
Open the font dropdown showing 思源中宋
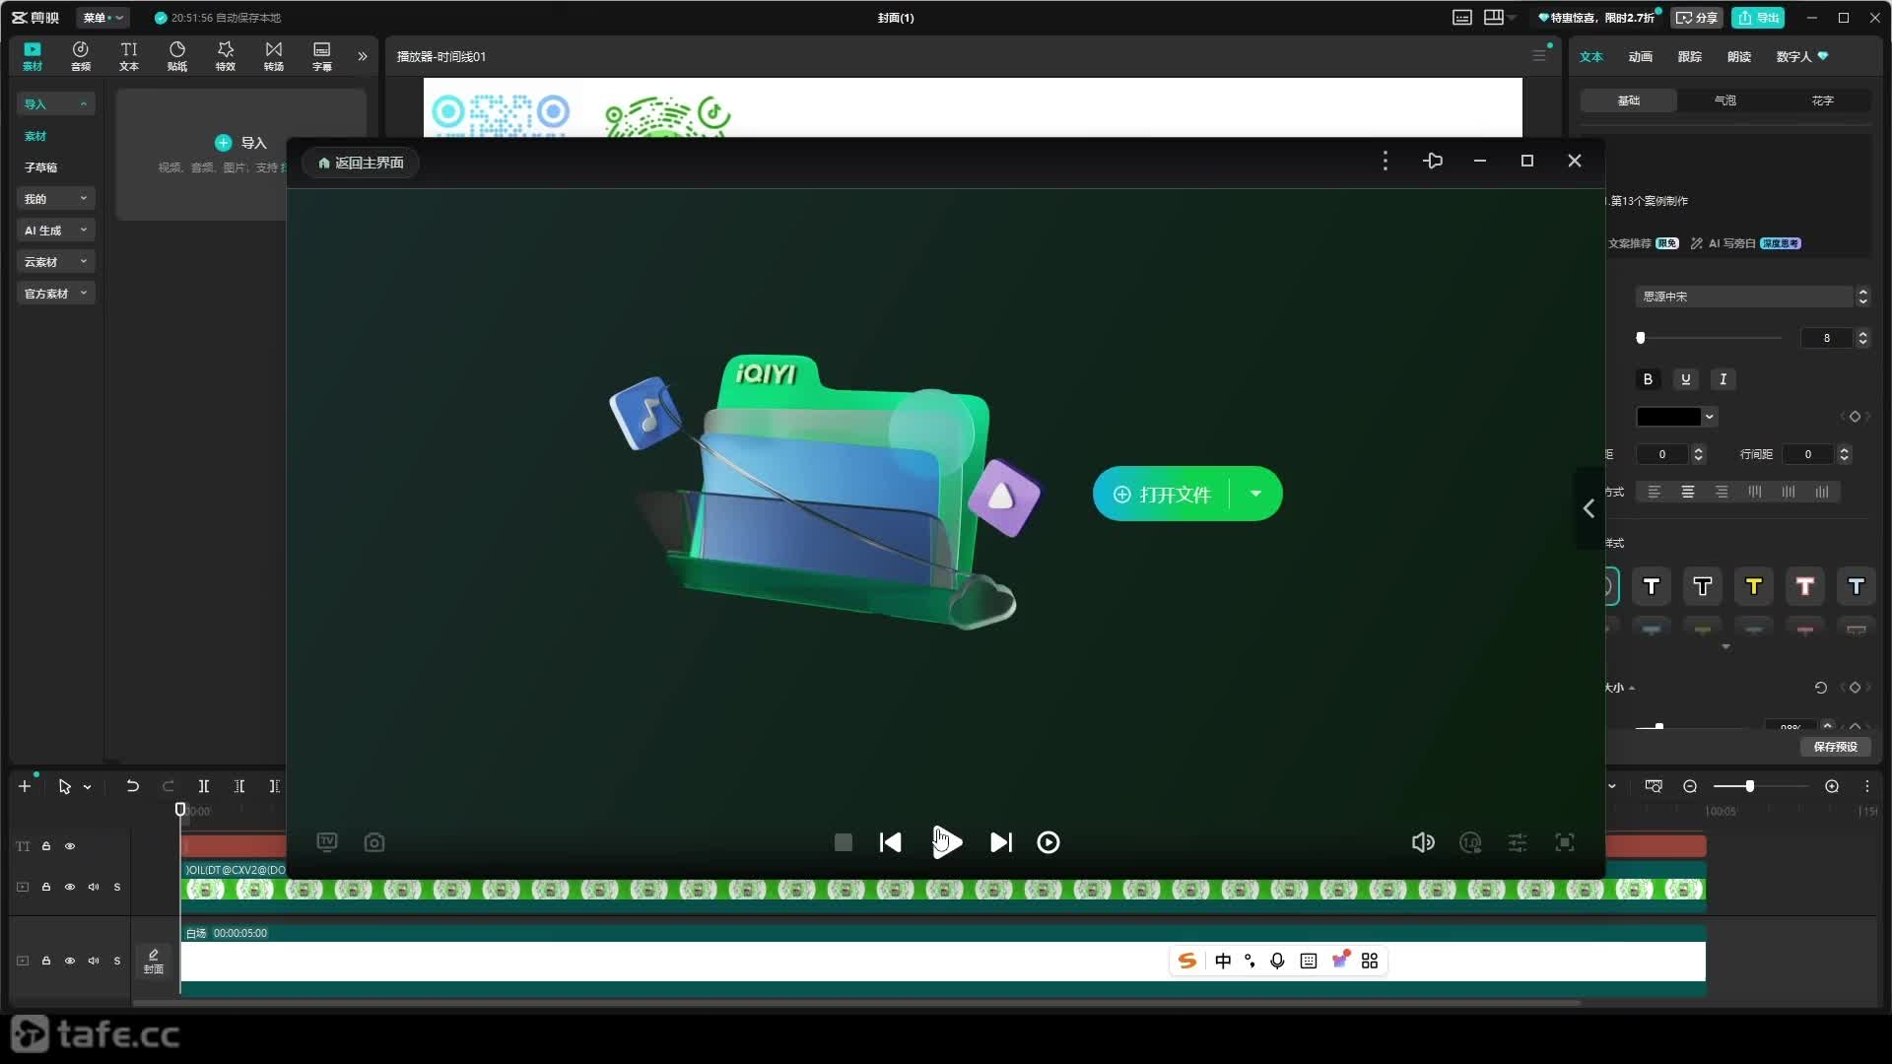coord(1752,297)
